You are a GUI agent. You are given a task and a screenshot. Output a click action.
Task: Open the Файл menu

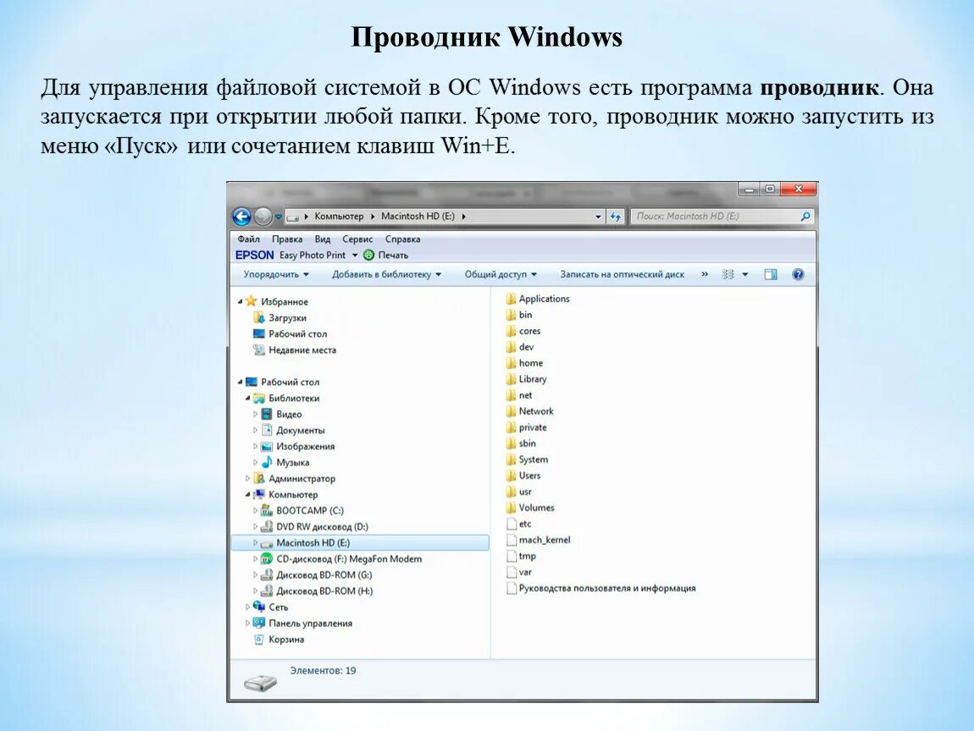[x=248, y=239]
